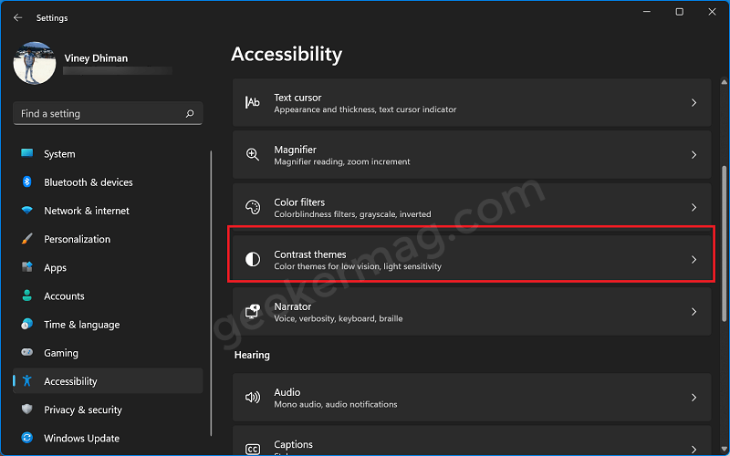Click the Captions CC icon
This screenshot has height=456, width=730.
(253, 449)
